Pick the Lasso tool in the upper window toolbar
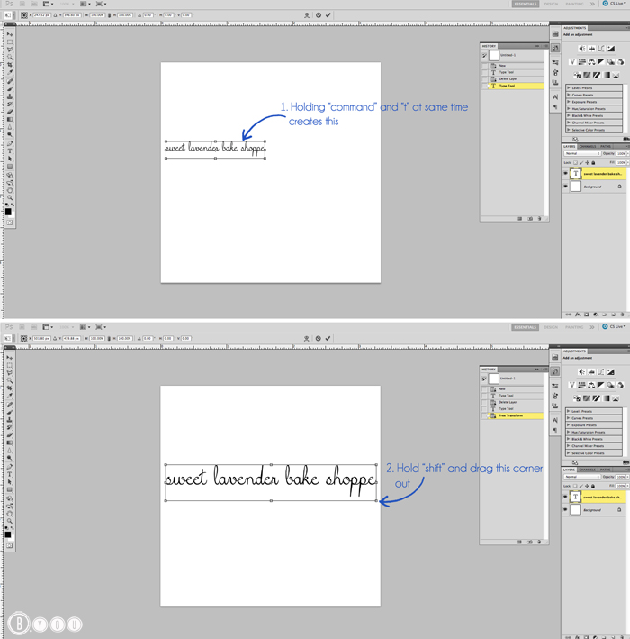The image size is (630, 639). 10,50
